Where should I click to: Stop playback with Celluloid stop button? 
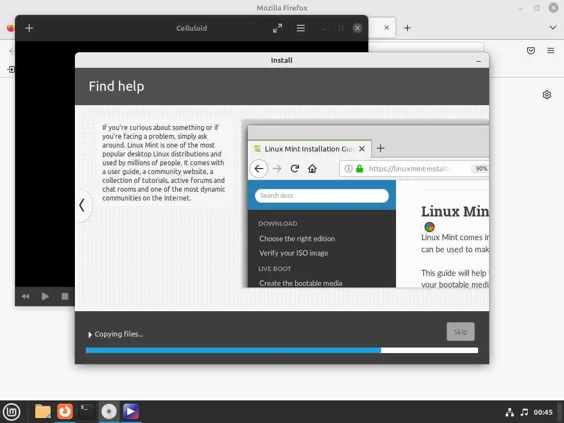[65, 296]
